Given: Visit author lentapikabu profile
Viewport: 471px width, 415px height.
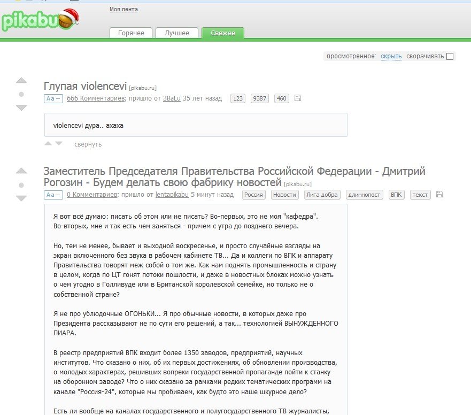Looking at the screenshot, I should 172,195.
